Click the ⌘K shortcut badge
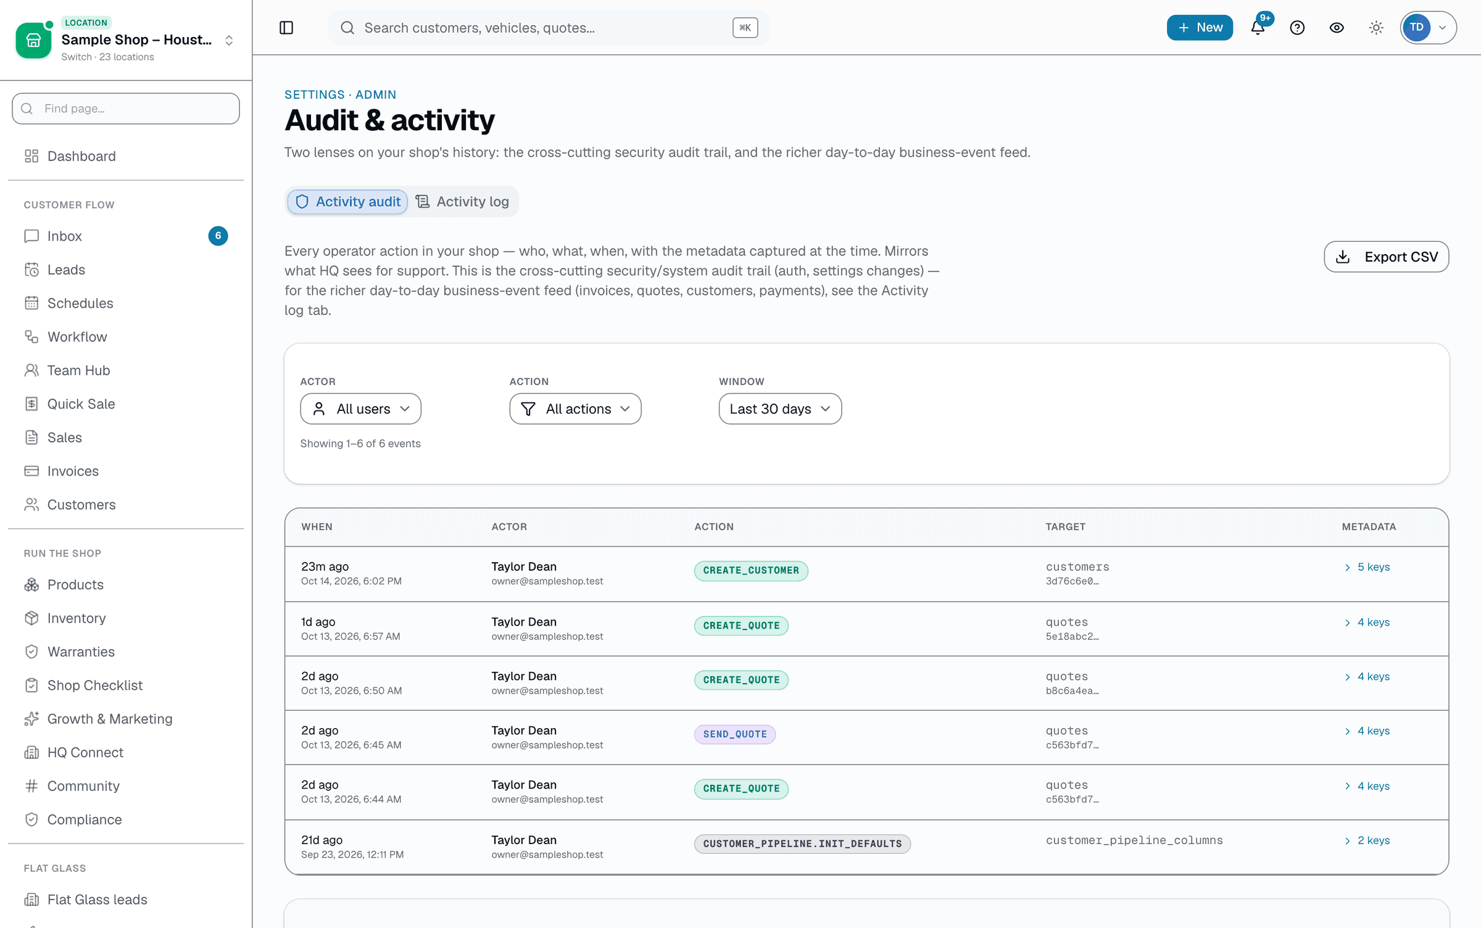Viewport: 1481px width, 928px height. point(745,28)
